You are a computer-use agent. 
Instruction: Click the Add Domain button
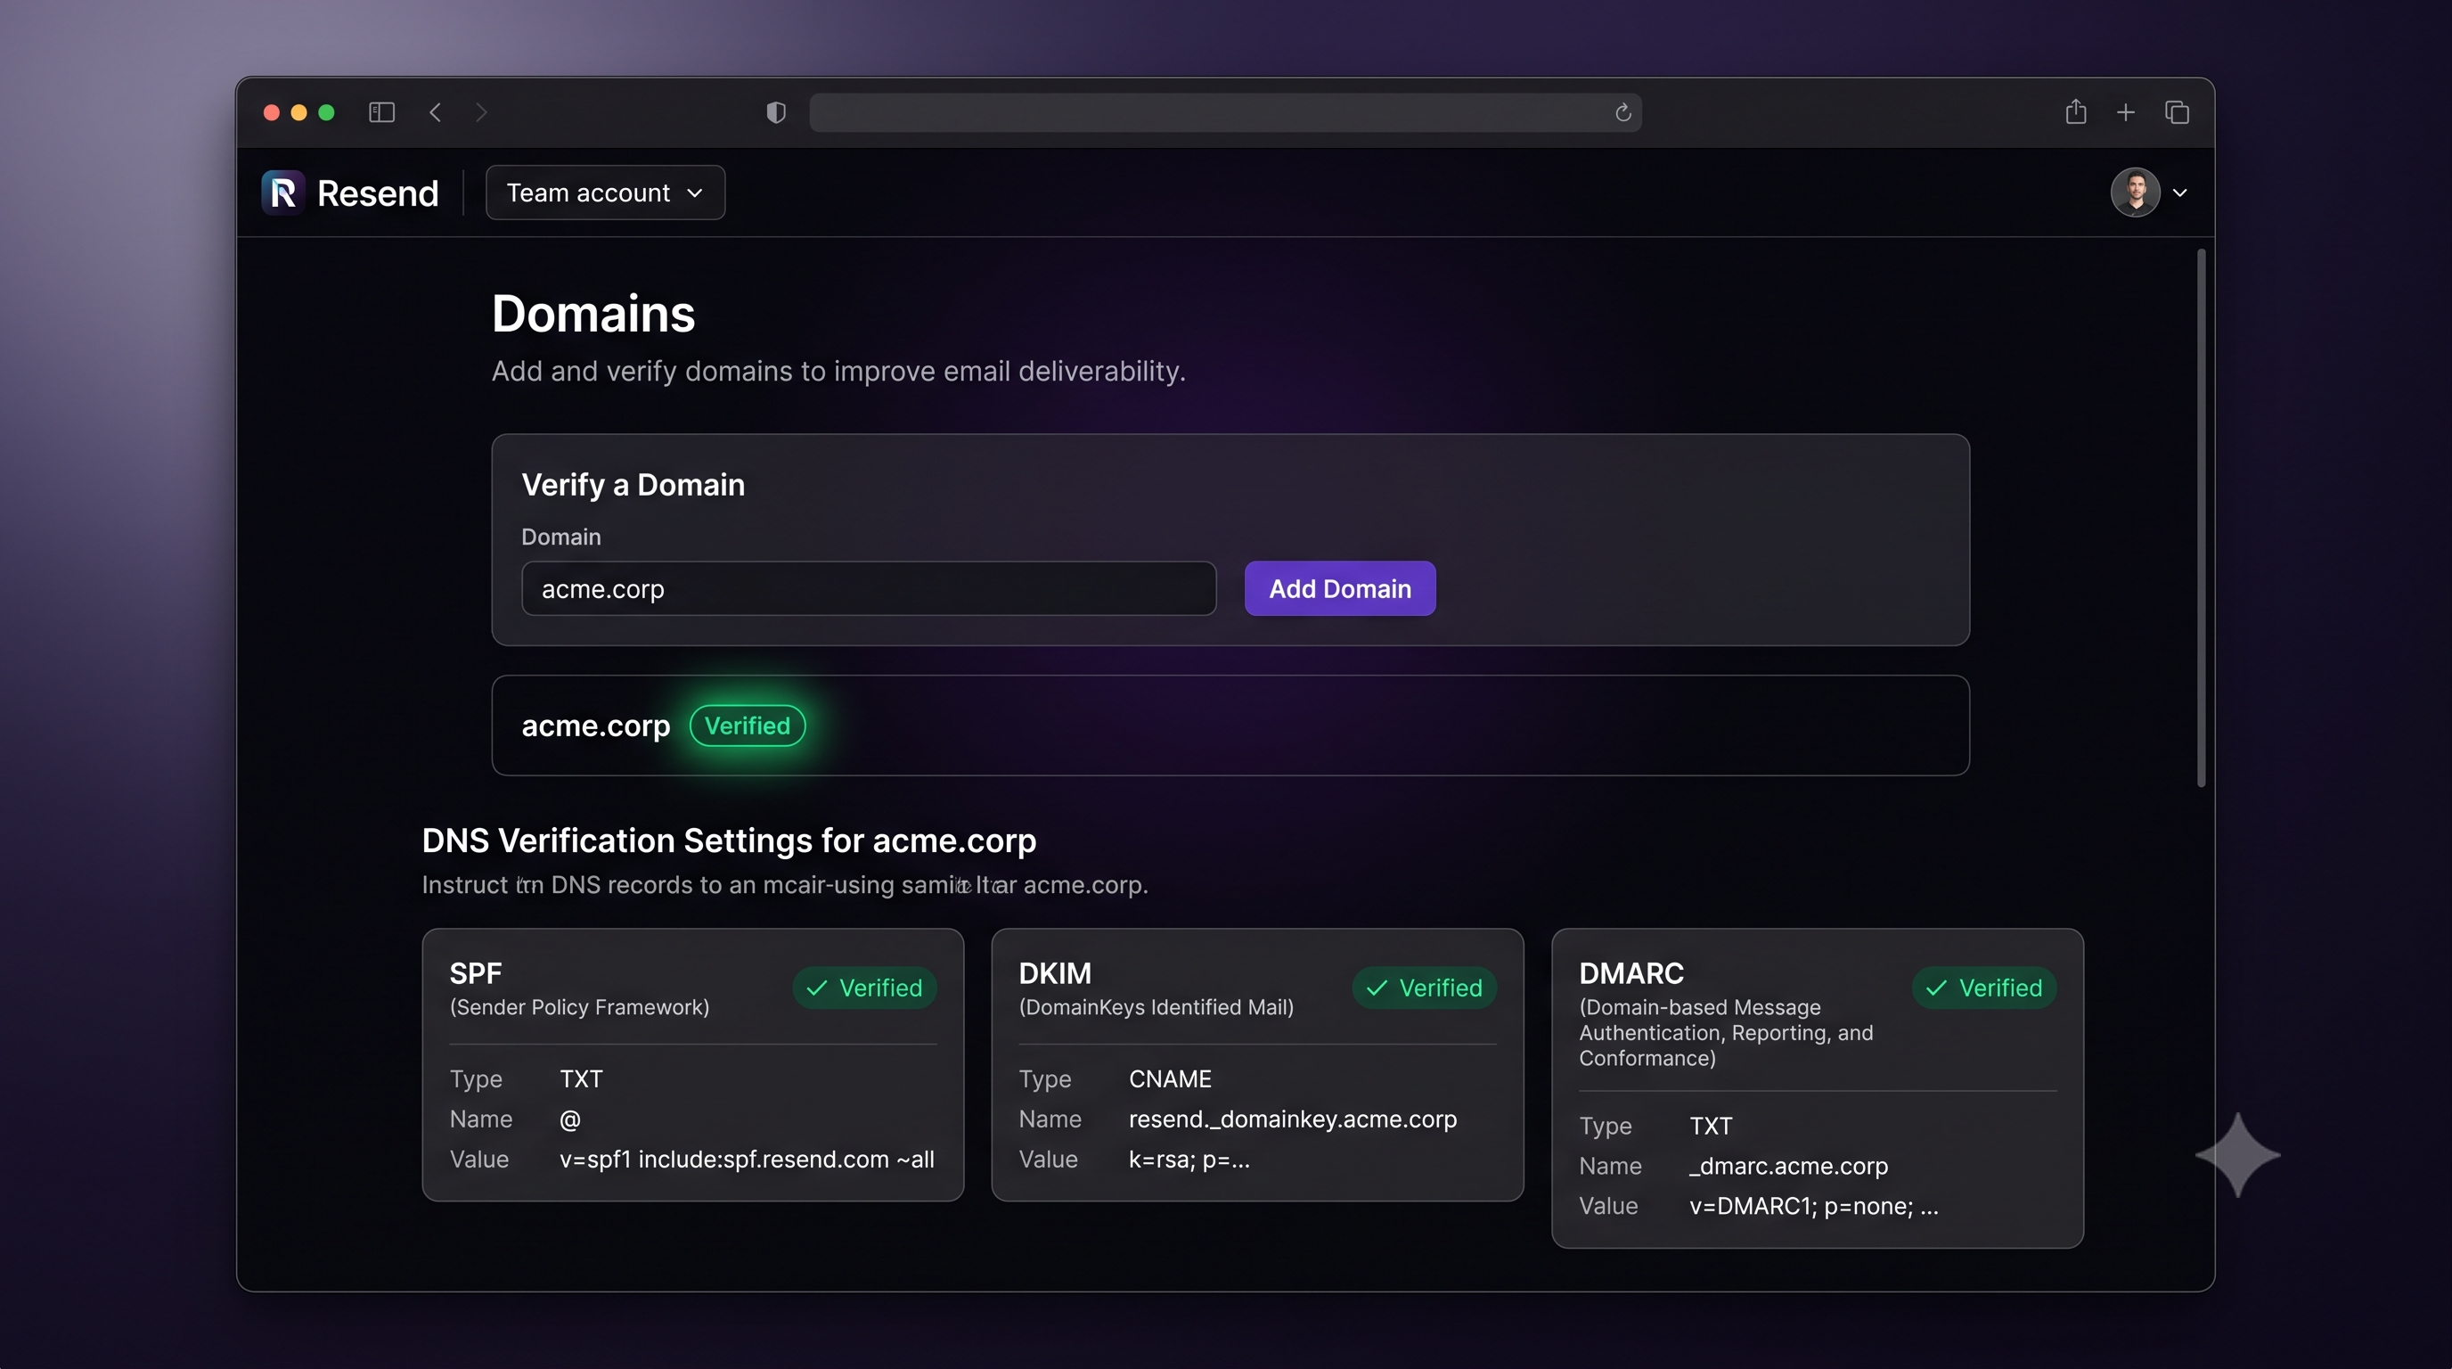tap(1340, 588)
